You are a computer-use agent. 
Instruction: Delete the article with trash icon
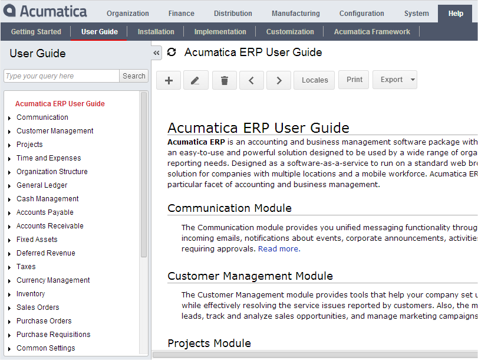point(225,80)
